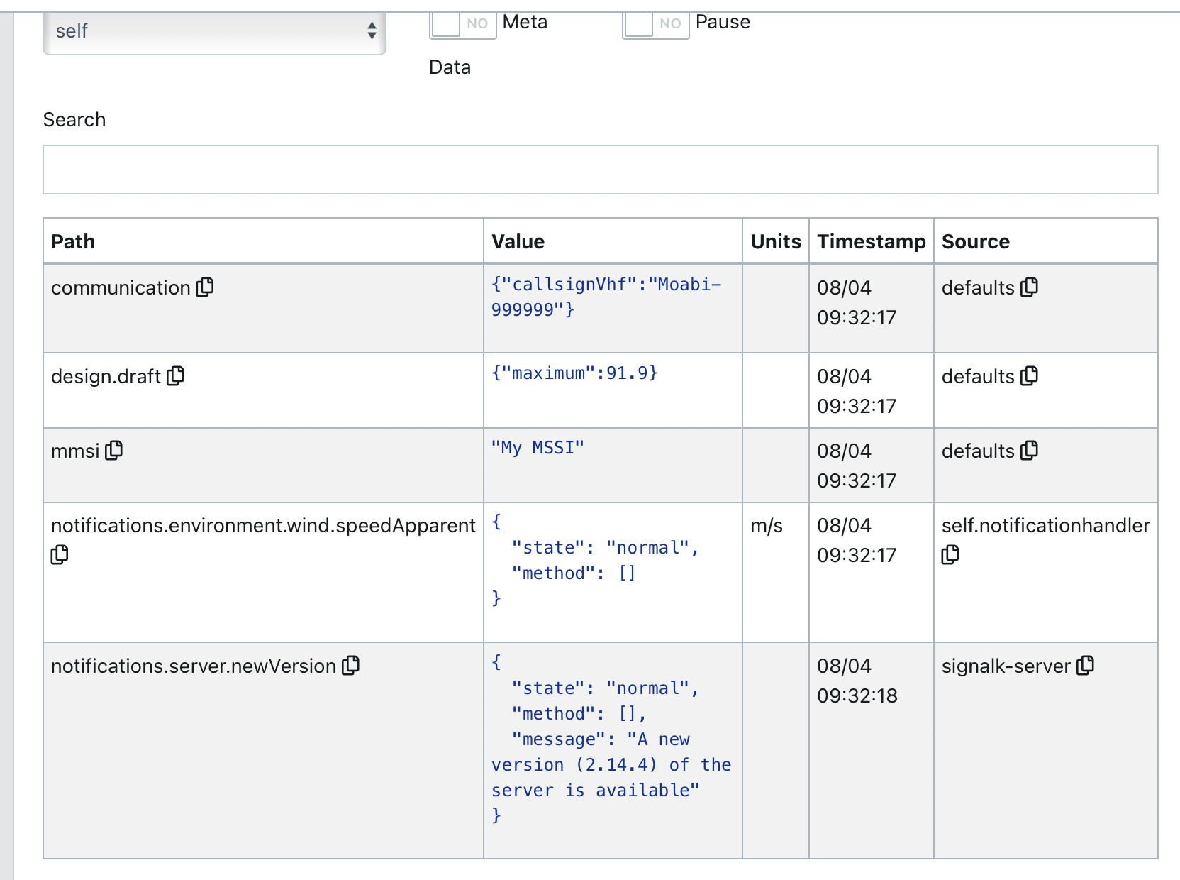Select the signalk-server source text
This screenshot has width=1180, height=880.
click(x=1006, y=666)
